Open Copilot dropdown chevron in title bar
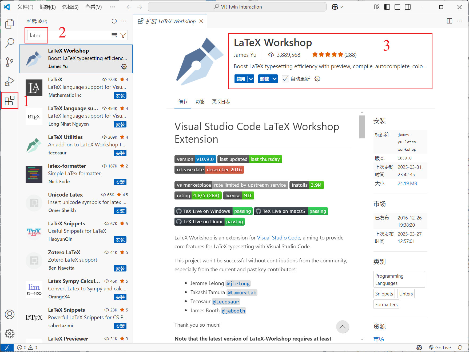 point(341,7)
